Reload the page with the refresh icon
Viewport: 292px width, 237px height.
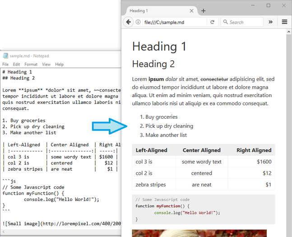pyautogui.click(x=212, y=22)
